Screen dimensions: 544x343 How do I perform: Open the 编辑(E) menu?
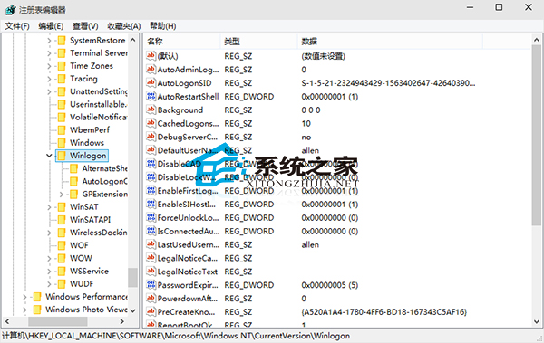[x=51, y=26]
